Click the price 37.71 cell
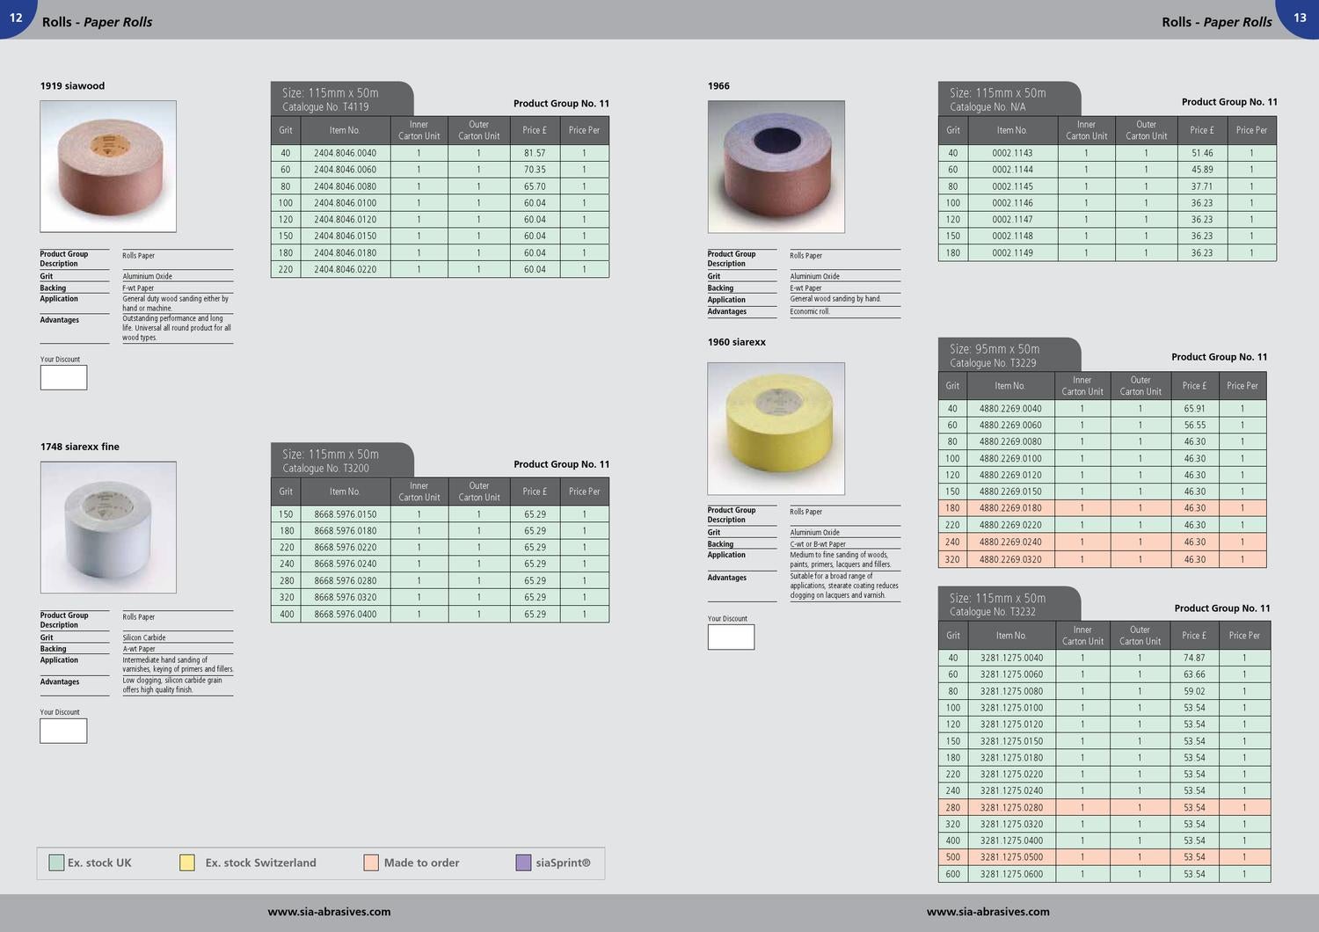The height and width of the screenshot is (932, 1319). coord(1202,186)
